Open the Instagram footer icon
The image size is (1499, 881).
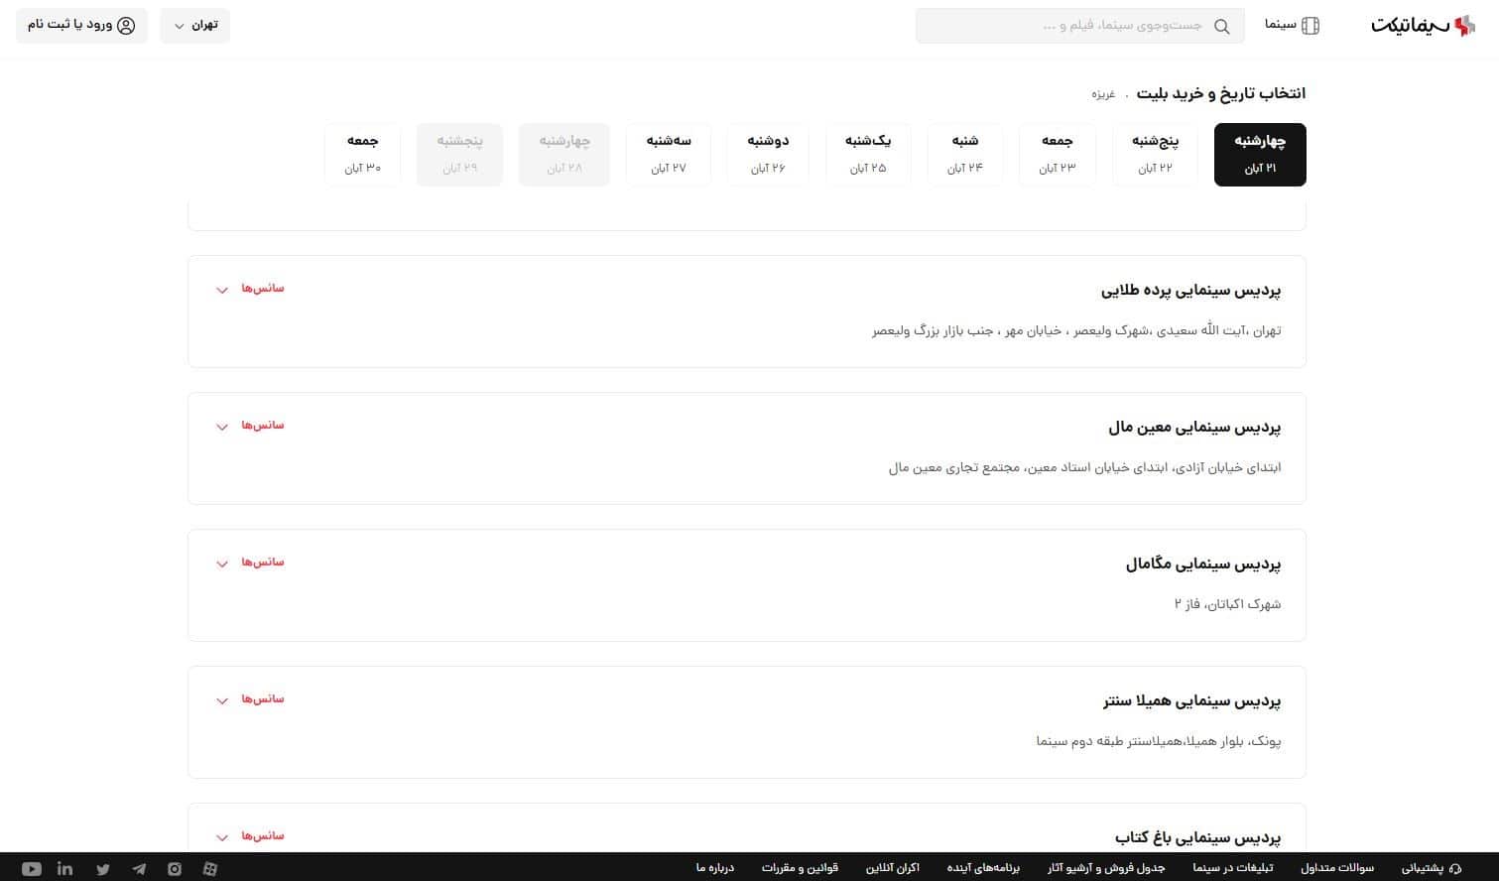175,869
